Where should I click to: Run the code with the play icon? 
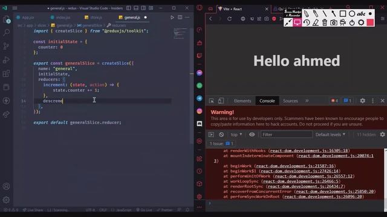tap(172, 17)
